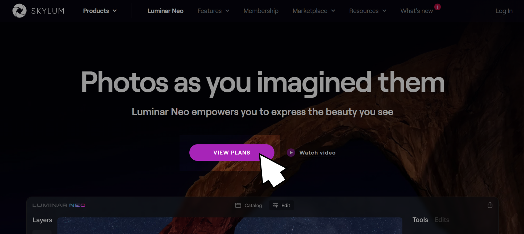
Task: Click the Edit sliders icon
Action: (x=275, y=205)
